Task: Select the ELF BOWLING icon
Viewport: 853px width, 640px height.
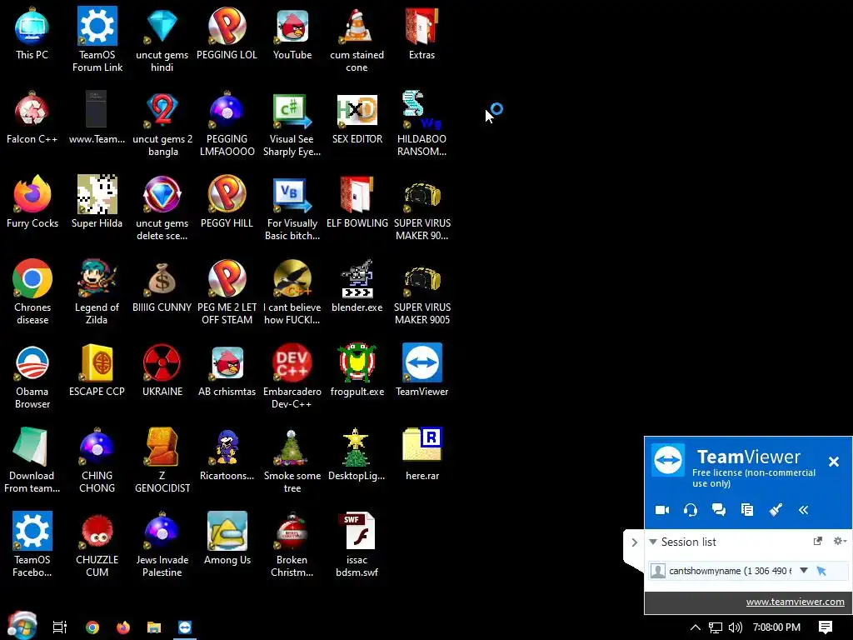Action: 357,202
